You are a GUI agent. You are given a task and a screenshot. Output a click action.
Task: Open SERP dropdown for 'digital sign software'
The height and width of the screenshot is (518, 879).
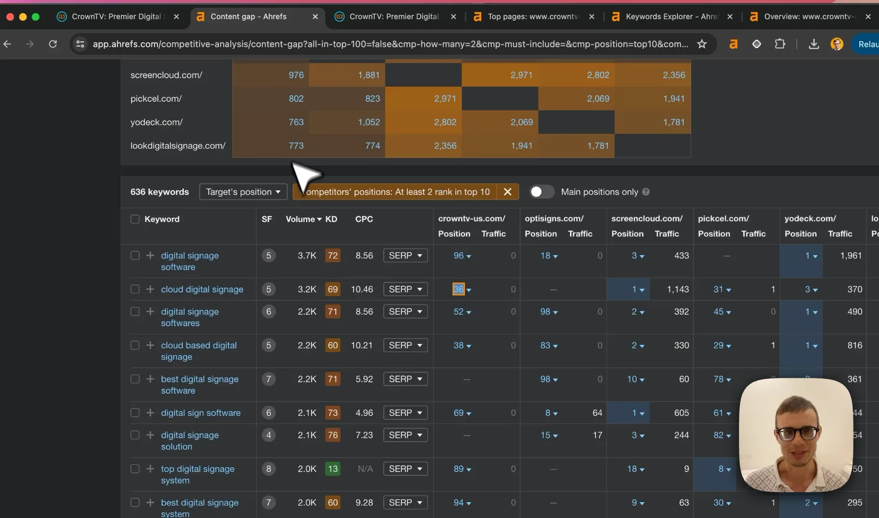tap(405, 413)
